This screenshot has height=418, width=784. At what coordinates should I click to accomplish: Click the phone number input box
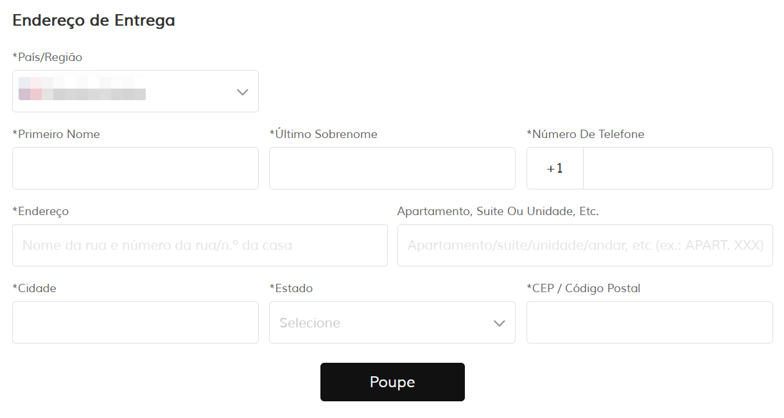point(677,168)
